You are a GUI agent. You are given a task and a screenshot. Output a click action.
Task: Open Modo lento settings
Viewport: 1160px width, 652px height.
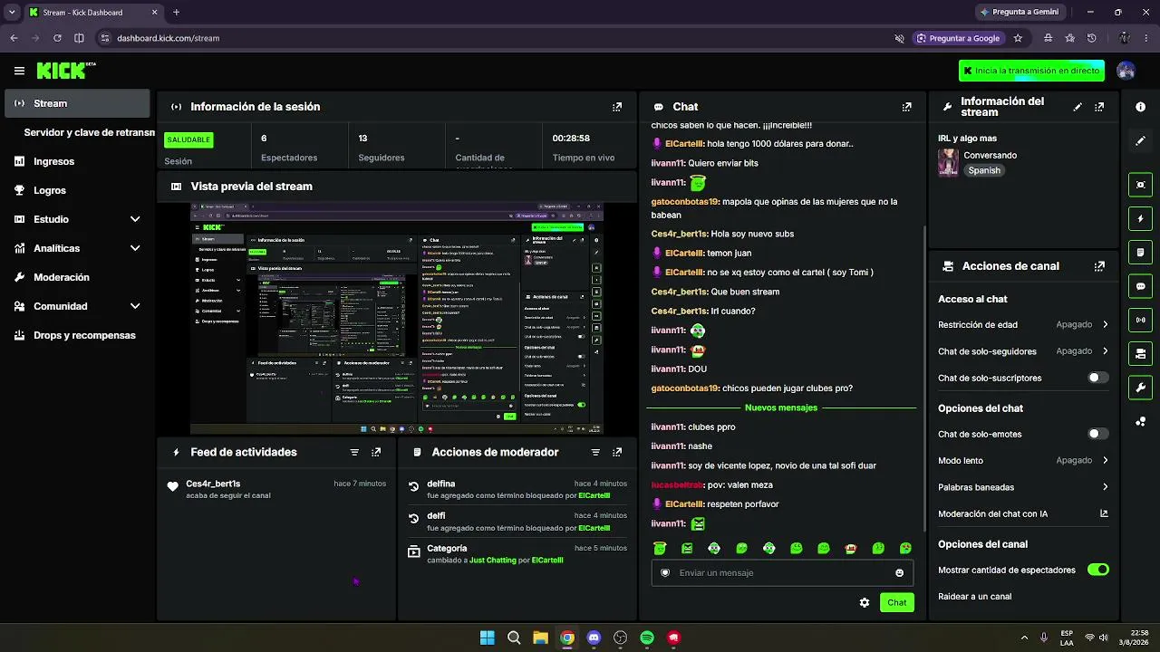click(1023, 461)
